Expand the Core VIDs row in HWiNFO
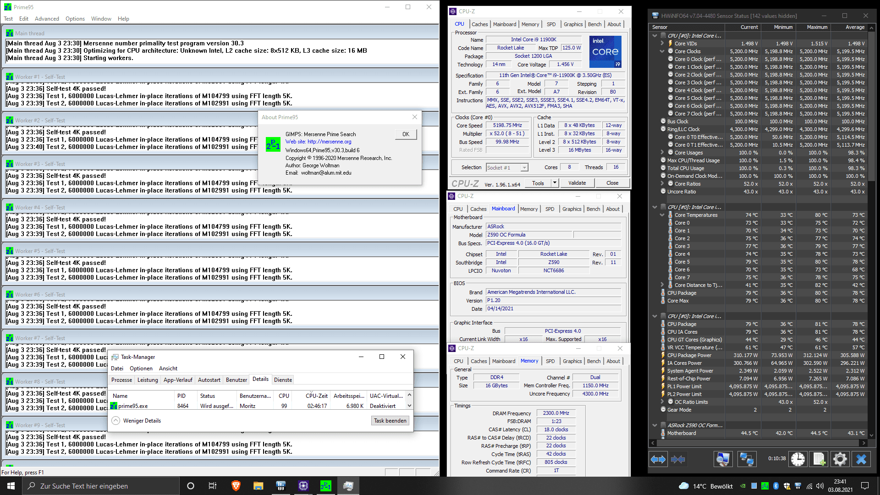 click(x=662, y=44)
